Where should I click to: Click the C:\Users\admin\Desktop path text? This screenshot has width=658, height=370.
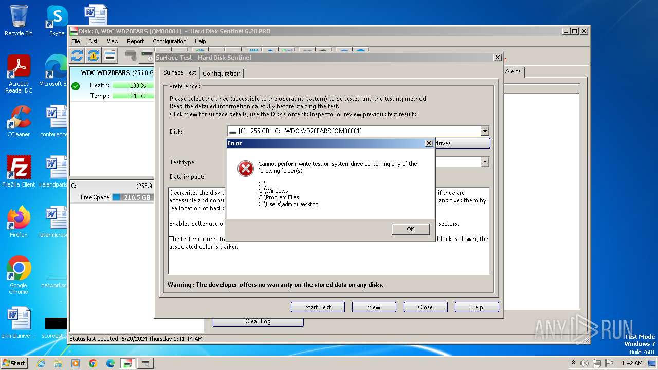[288, 204]
